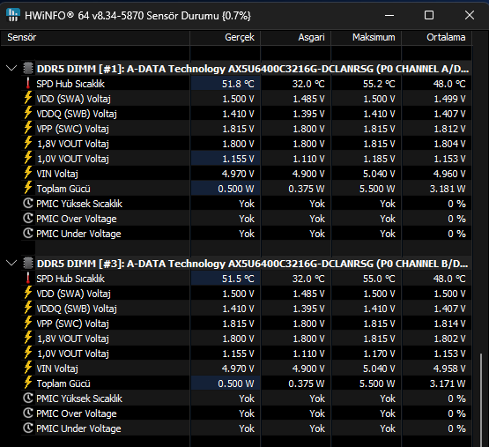The height and width of the screenshot is (447, 489).
Task: Click the vertical scrollbar thumb on the right
Action: tap(481, 399)
